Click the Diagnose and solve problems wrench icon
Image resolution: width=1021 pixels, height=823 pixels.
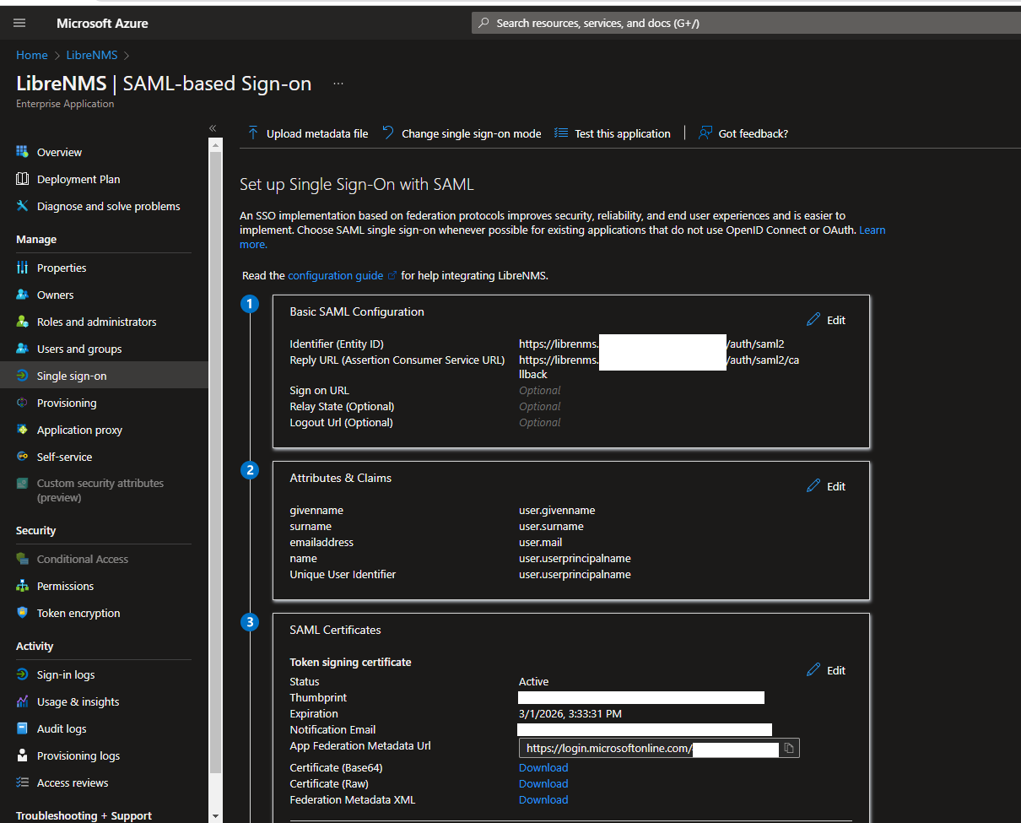click(x=22, y=206)
